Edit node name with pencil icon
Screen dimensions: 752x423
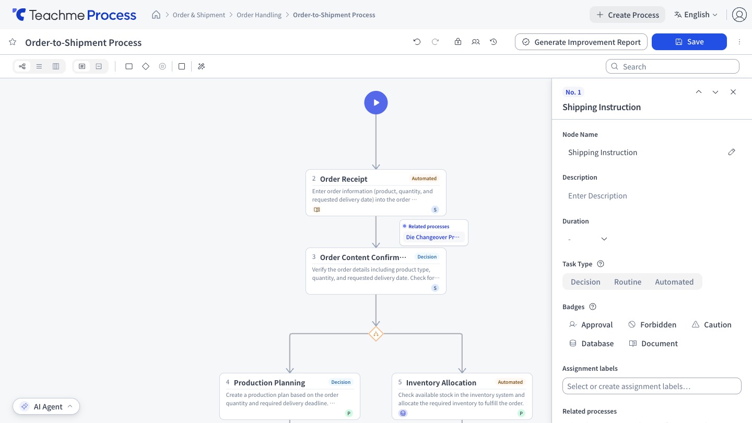click(732, 152)
